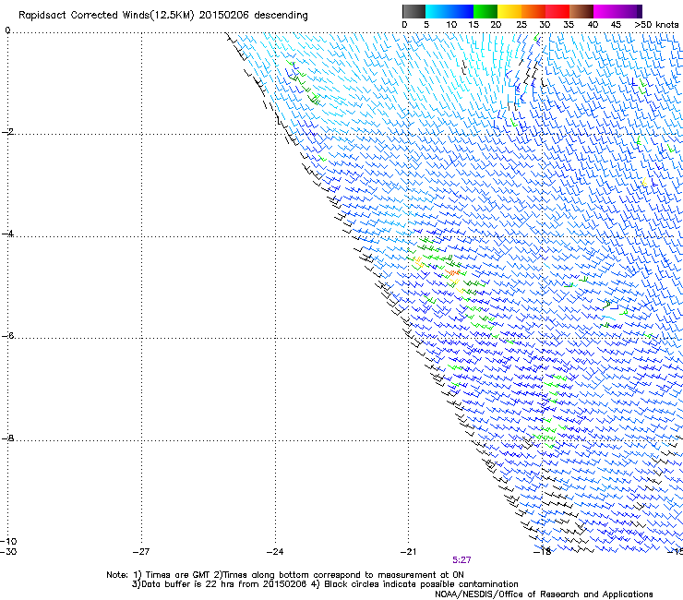Click the '-8' latitude axis label

pos(7,438)
